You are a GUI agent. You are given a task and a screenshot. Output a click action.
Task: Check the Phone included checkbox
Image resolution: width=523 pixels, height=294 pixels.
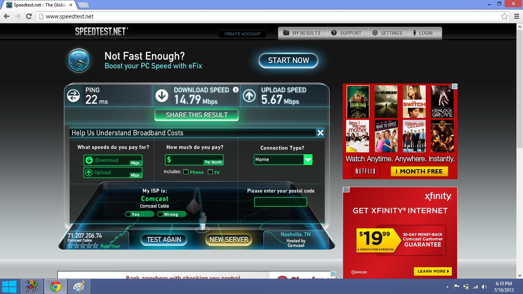coord(186,172)
